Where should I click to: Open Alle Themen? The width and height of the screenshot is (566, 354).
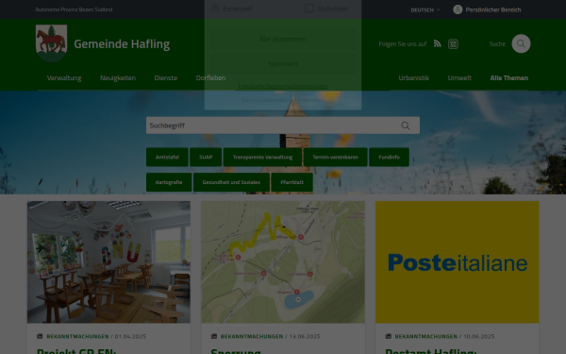click(x=509, y=78)
